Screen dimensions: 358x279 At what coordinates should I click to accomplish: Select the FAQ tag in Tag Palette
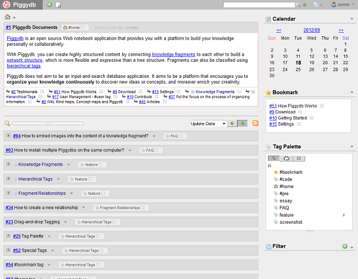(285, 208)
